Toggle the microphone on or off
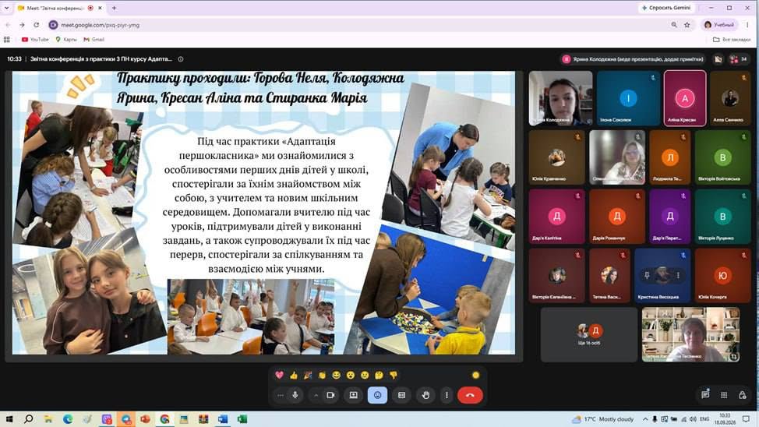 tap(295, 395)
